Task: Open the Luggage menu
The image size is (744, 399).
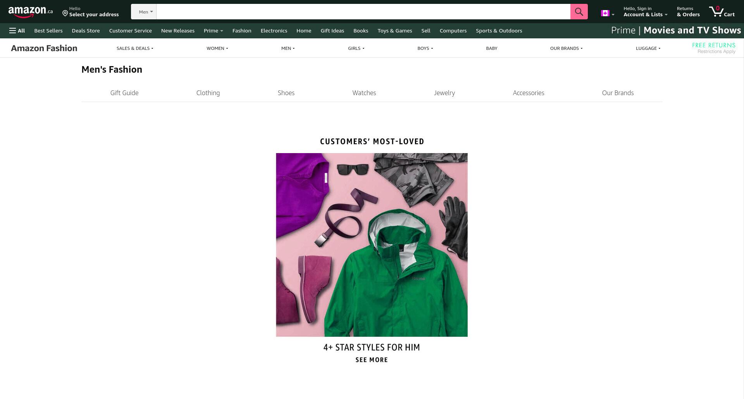Action: (x=648, y=48)
